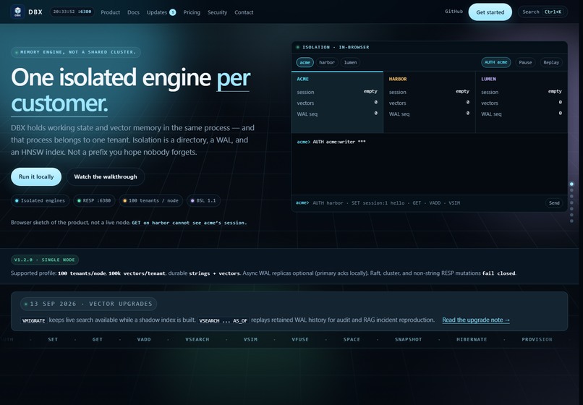Click the VSEARCH ... AS_OF code tag
This screenshot has height=405, width=583.
coord(223,320)
